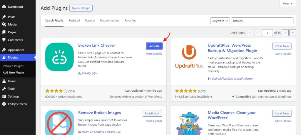Expand the Help dropdown tab
The width and height of the screenshot is (301, 135).
pos(287,4)
